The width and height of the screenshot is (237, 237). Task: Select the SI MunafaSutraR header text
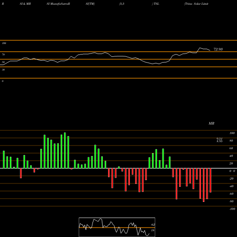[x=58, y=4]
